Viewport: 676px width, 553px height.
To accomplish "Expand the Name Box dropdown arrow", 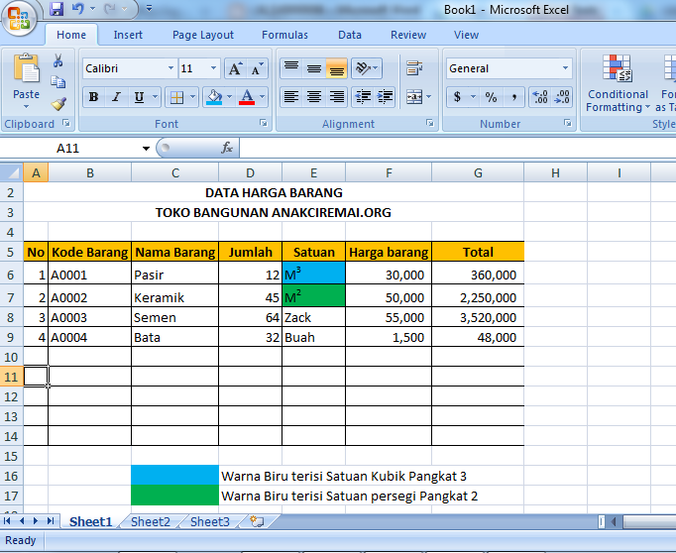I will click(146, 149).
